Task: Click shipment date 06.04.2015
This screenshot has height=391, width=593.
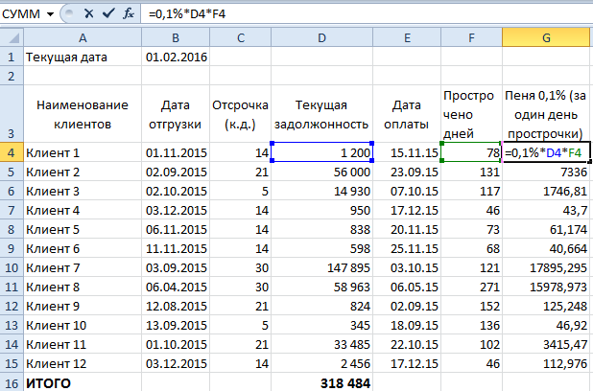Action: coord(176,287)
